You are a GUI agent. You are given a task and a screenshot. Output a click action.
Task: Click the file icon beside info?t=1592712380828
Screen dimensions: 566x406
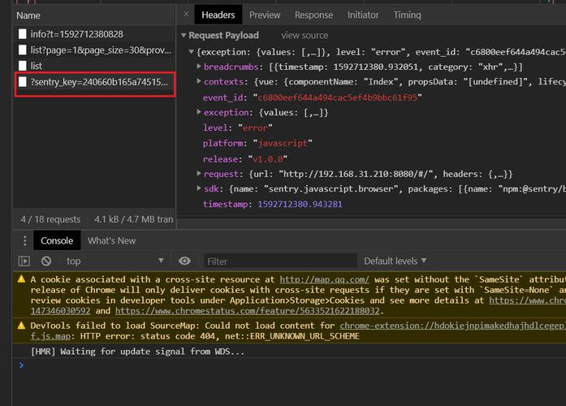pos(23,34)
